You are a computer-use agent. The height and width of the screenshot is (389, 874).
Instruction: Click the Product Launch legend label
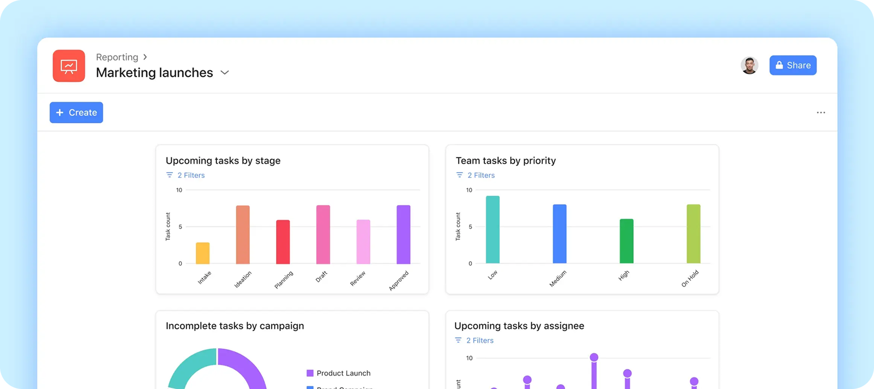(x=344, y=373)
